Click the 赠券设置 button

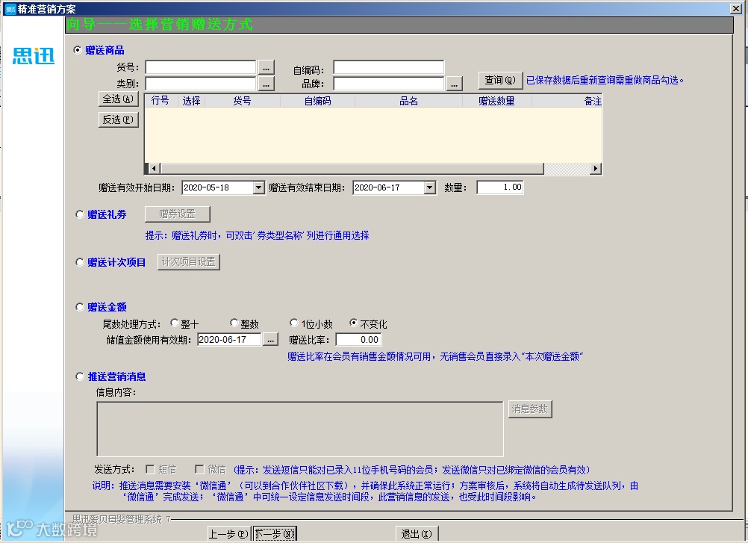pos(178,214)
